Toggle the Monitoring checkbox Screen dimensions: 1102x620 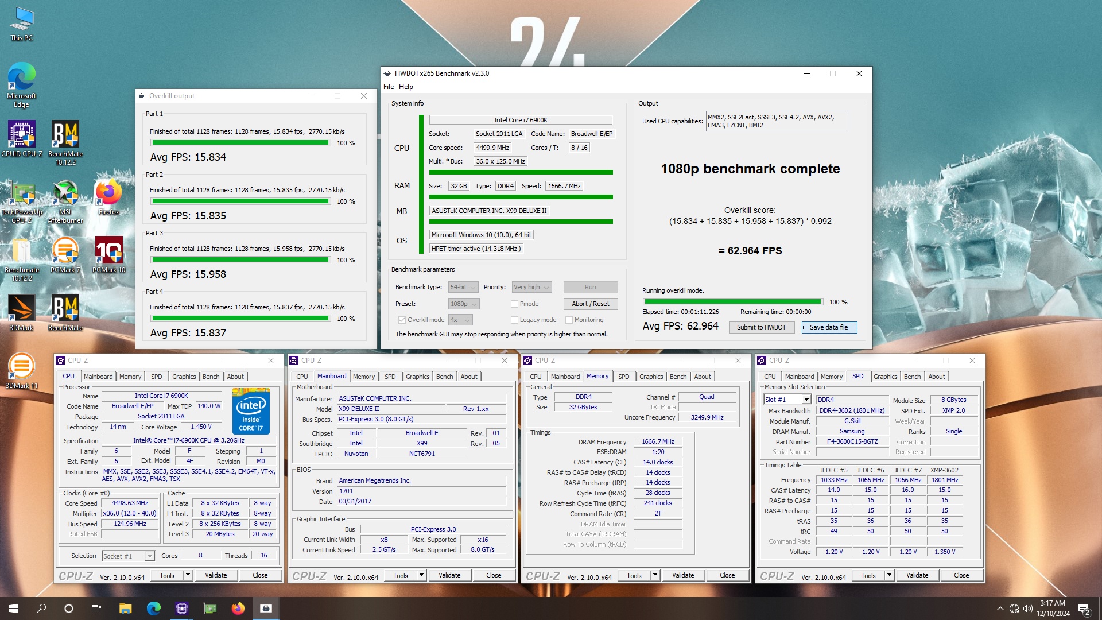coord(569,320)
